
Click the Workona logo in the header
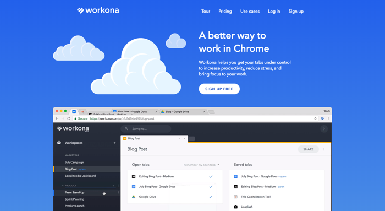[x=98, y=10]
